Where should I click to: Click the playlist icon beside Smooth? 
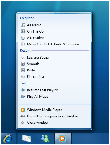[x=23, y=64]
